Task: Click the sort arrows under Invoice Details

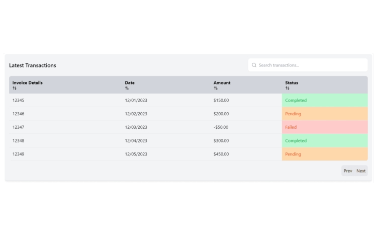Action: [x=15, y=88]
